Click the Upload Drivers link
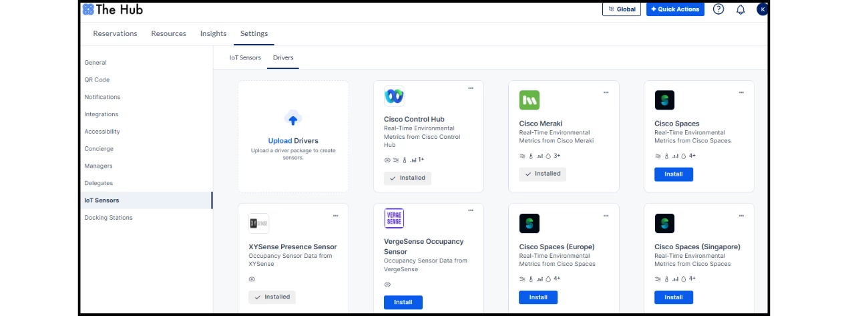Viewport: 848px width, 316px height. coord(293,141)
